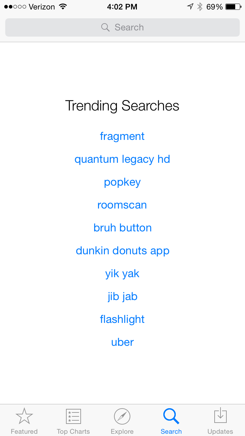Viewport: 245px width, 436px height.
Task: Tap the roomscan trending link
Action: click(122, 205)
